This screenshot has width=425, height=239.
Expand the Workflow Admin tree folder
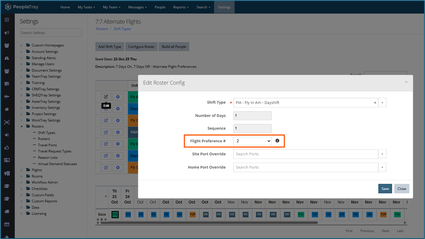[x=21, y=182]
